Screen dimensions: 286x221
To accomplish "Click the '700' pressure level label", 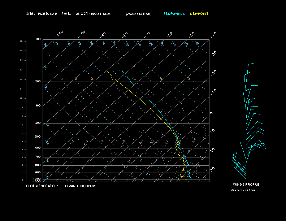I will tap(38, 157).
